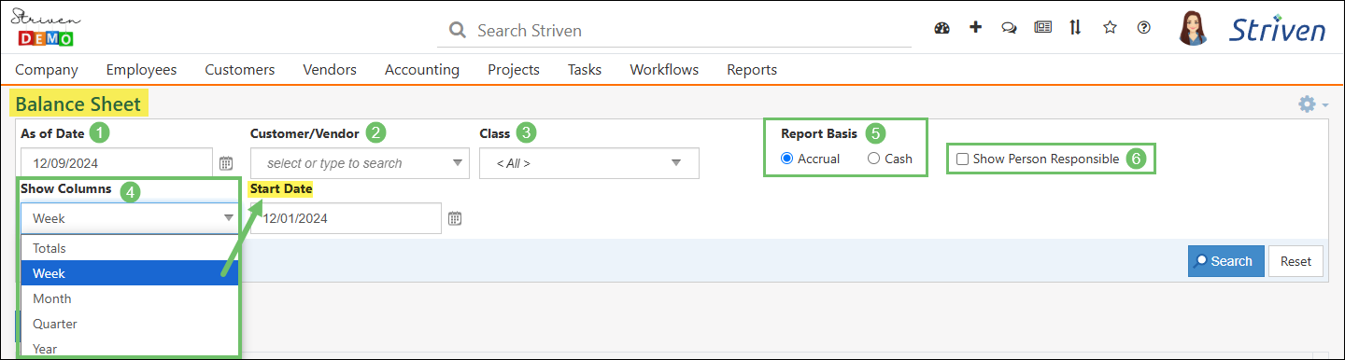Click the As of Date input field
This screenshot has width=1345, height=360.
(118, 163)
